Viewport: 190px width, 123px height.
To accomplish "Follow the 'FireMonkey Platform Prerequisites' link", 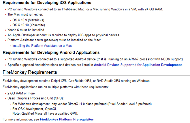I will (67, 119).
